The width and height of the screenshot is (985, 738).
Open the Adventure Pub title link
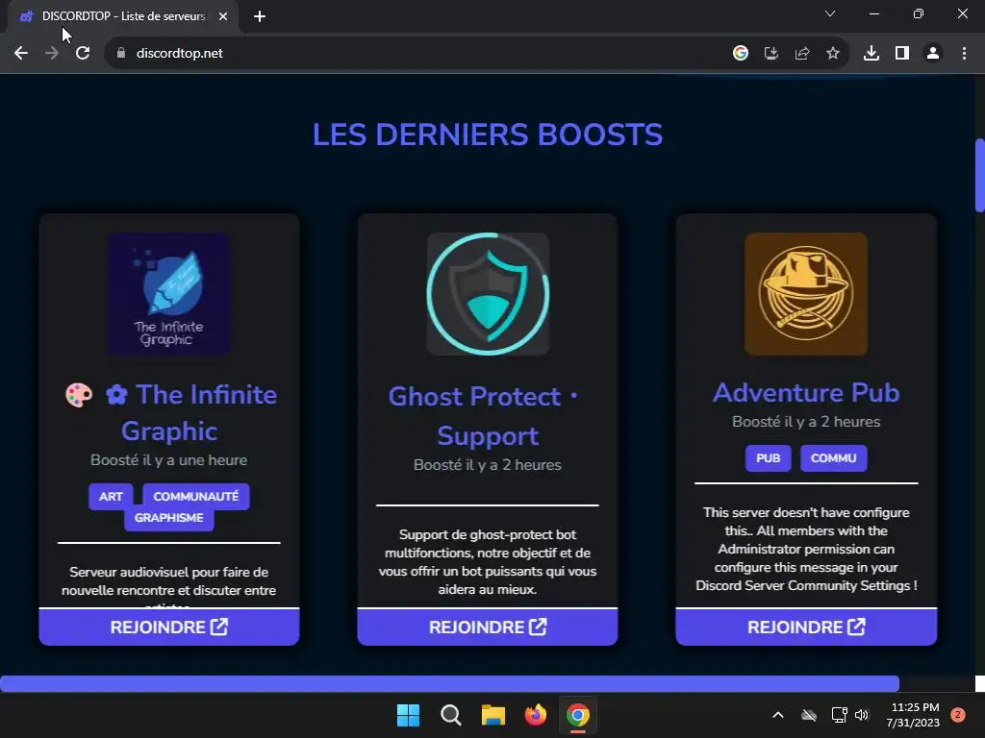(806, 393)
